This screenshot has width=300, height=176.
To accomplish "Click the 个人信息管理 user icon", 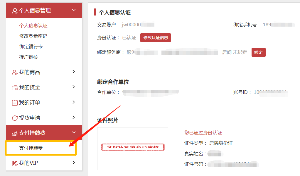I will click(15, 11).
